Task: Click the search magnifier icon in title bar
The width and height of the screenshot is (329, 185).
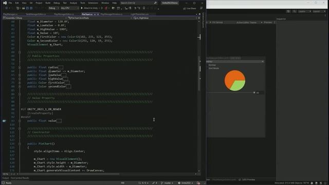Action: [x=155, y=3]
